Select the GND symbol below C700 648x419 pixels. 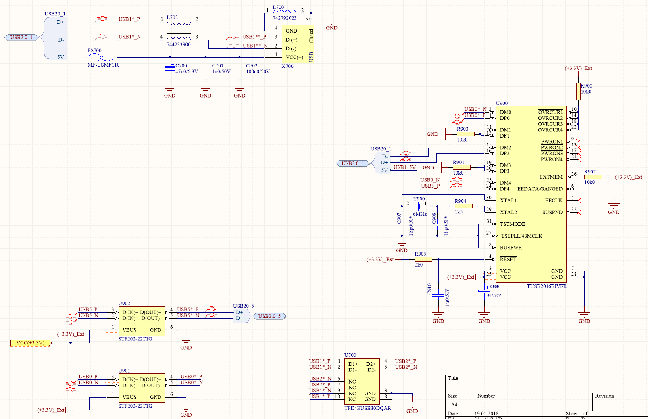pos(170,92)
